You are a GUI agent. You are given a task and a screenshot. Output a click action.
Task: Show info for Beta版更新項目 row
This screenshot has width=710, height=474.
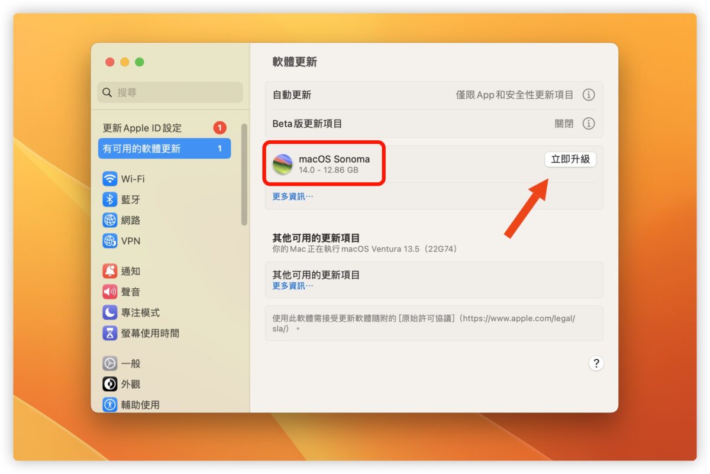[588, 124]
